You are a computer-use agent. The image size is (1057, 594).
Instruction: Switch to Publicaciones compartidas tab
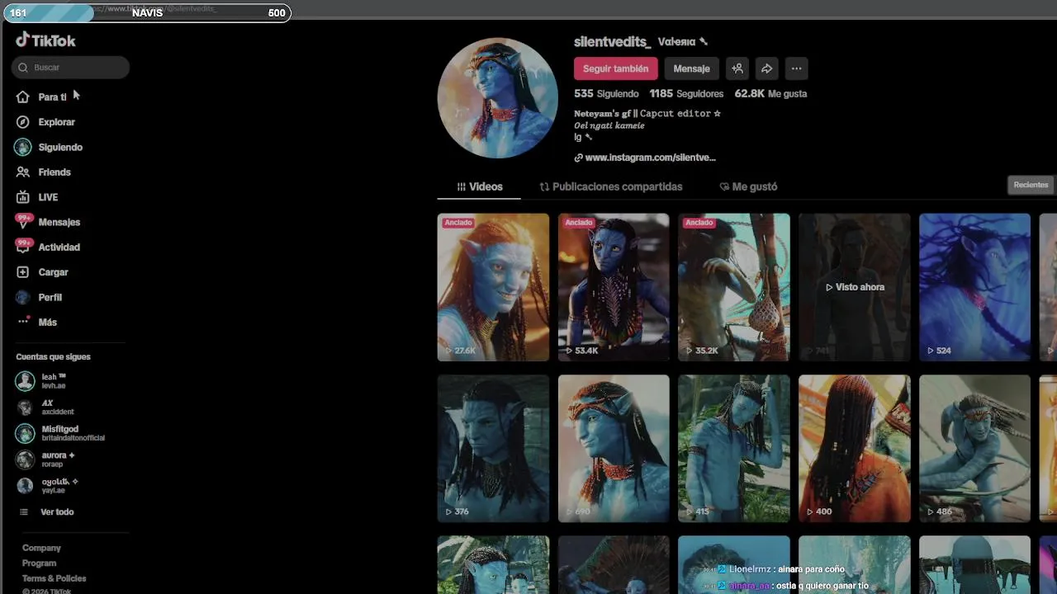pyautogui.click(x=611, y=186)
